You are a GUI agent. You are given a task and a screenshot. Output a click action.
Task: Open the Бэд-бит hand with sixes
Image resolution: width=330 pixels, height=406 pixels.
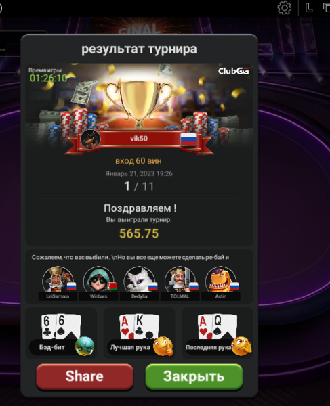(61, 333)
